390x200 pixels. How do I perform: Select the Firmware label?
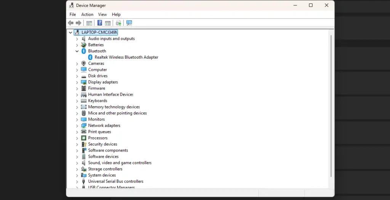[96, 88]
